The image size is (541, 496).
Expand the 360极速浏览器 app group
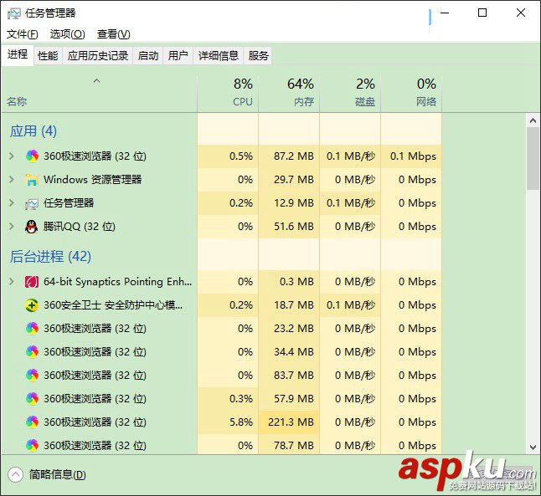click(x=12, y=156)
